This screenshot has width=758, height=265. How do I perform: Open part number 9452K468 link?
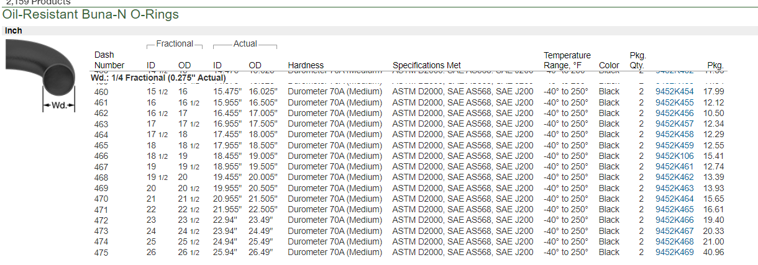[675, 241]
